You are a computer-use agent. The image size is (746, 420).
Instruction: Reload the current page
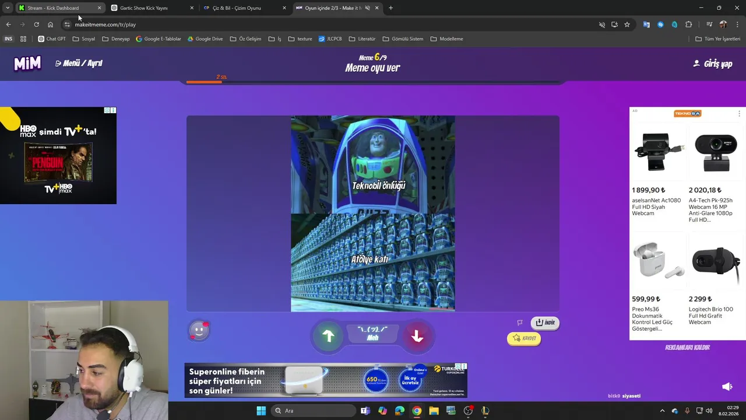coord(36,24)
